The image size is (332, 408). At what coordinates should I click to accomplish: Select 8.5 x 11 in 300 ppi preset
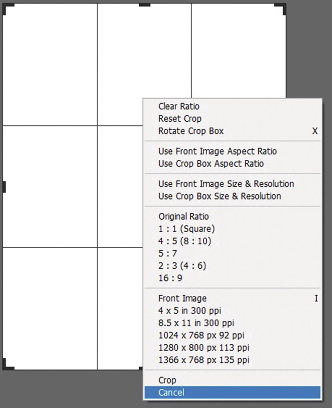pyautogui.click(x=197, y=323)
